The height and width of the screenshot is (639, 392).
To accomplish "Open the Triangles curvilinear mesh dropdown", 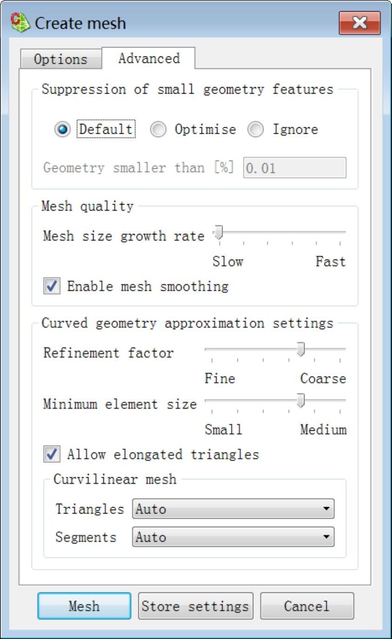I will 233,509.
